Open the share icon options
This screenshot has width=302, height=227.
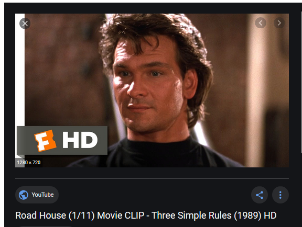click(x=260, y=195)
